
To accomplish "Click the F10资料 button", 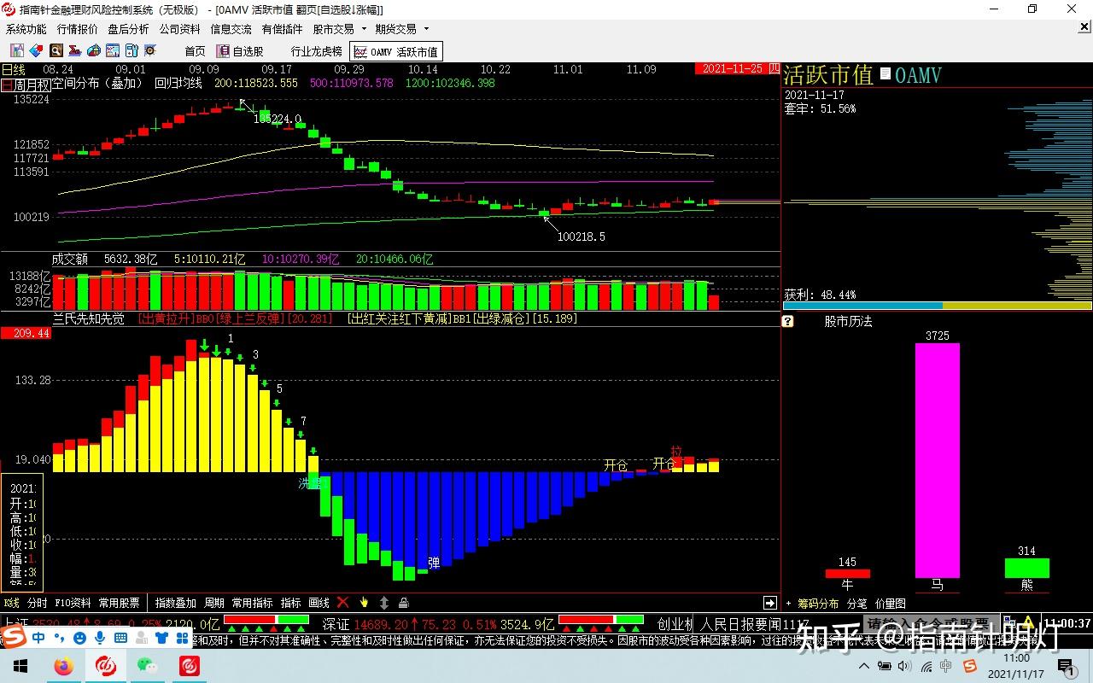I will coord(73,603).
